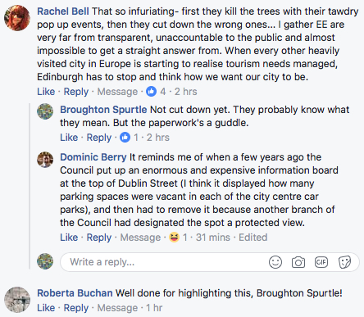The width and height of the screenshot is (364, 317).
Task: Like Dominic Berry's reply
Action: coord(69,238)
